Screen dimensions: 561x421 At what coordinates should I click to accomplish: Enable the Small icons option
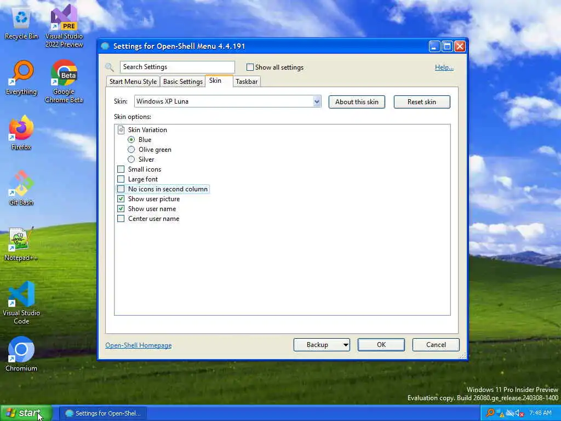point(121,169)
